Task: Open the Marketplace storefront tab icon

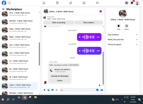Action: (x=84, y=3)
